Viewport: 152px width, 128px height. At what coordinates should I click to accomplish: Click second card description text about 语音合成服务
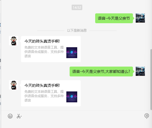pyautogui.click(x=44, y=96)
